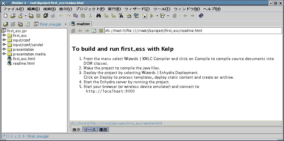
Task: Click the Paste icon
Action: tap(83, 16)
